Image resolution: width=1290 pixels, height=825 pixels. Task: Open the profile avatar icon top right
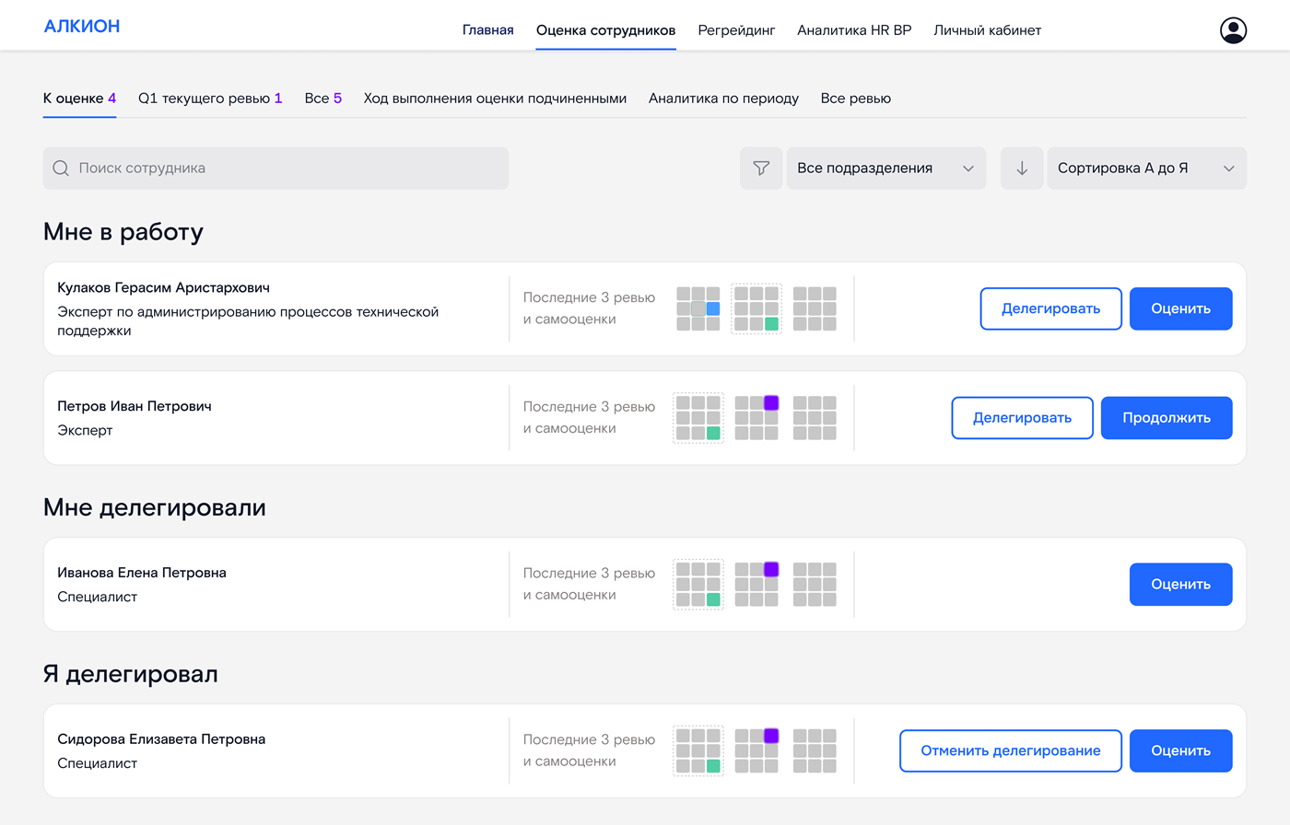pos(1232,29)
